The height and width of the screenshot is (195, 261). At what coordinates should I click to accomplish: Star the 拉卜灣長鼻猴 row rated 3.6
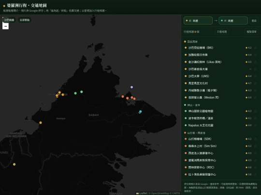coord(255,175)
